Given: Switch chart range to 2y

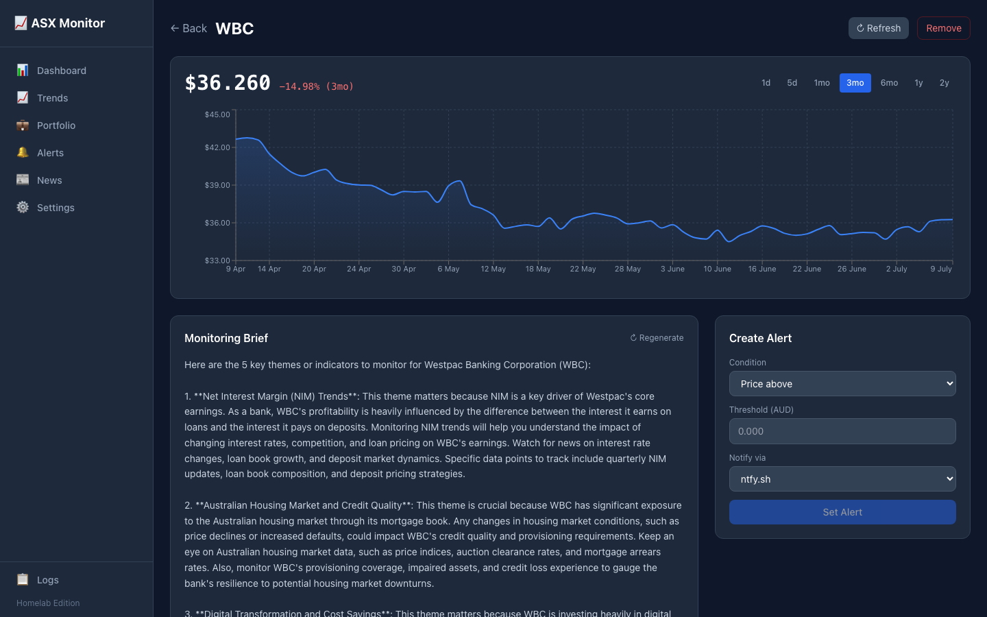Looking at the screenshot, I should pyautogui.click(x=945, y=83).
